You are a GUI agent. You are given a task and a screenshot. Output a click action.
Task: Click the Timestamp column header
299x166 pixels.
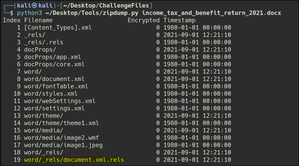[179, 20]
